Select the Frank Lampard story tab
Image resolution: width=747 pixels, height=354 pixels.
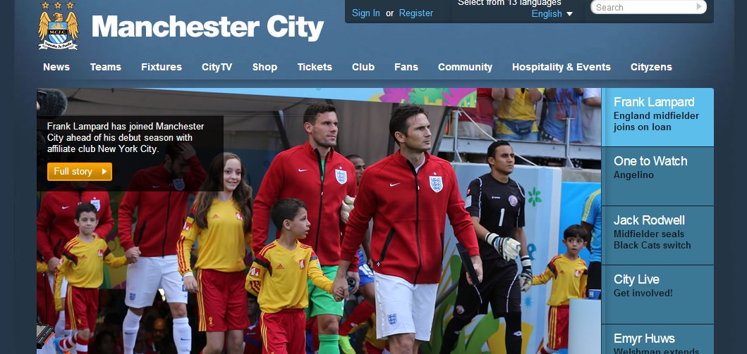click(x=657, y=117)
